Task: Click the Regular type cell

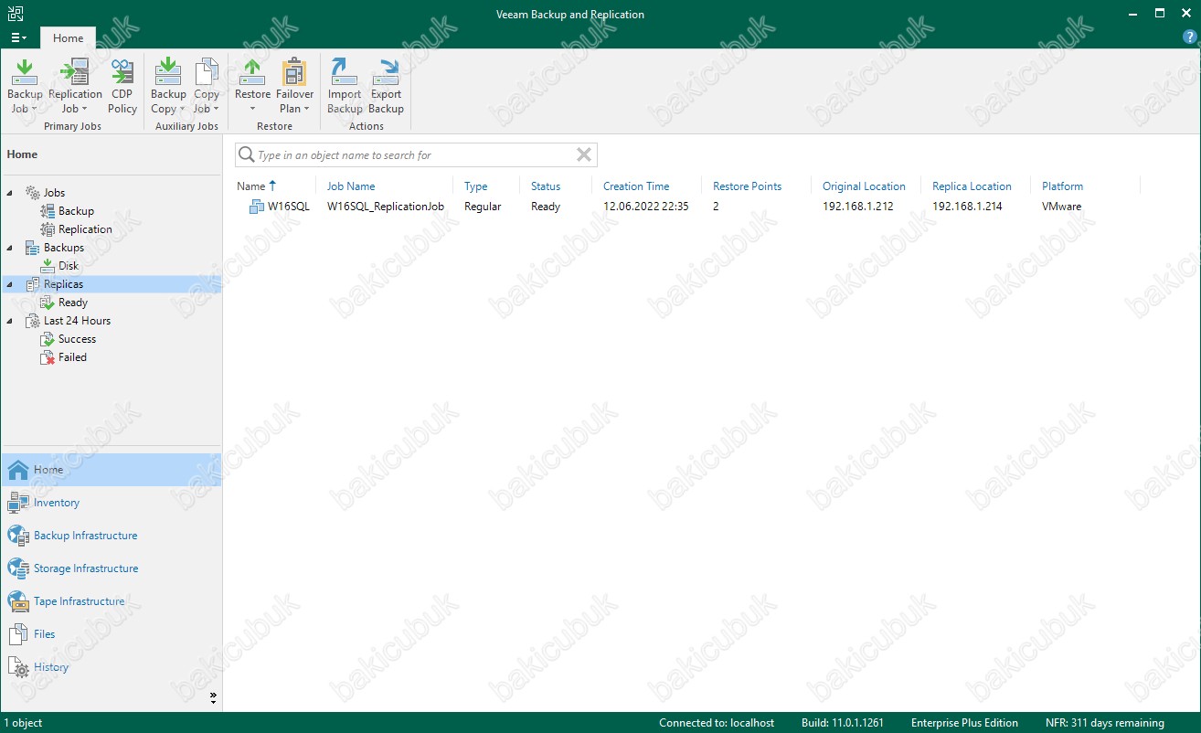Action: coord(483,207)
